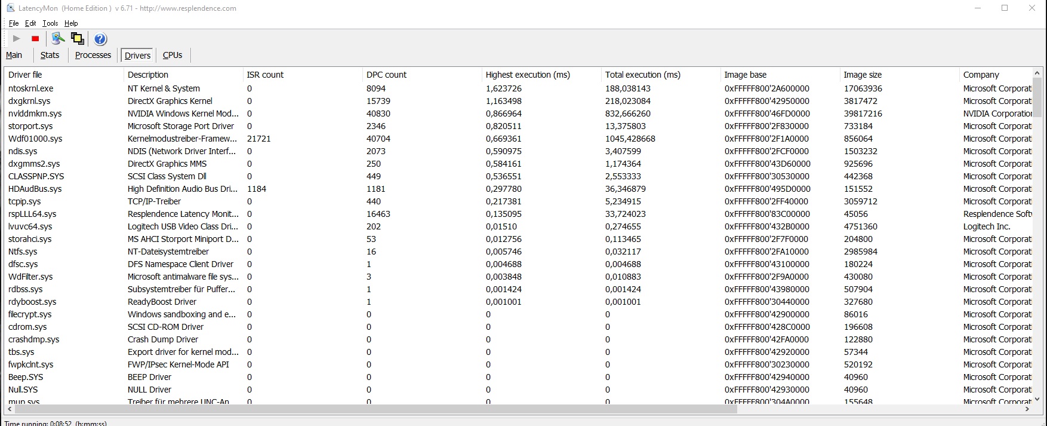The image size is (1047, 426).
Task: Select the Beep.SYS driver row
Action: point(519,377)
